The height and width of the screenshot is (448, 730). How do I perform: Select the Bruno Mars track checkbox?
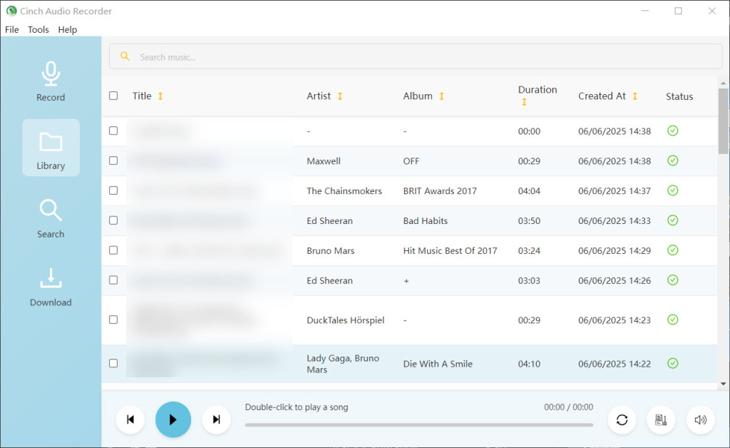(x=113, y=250)
